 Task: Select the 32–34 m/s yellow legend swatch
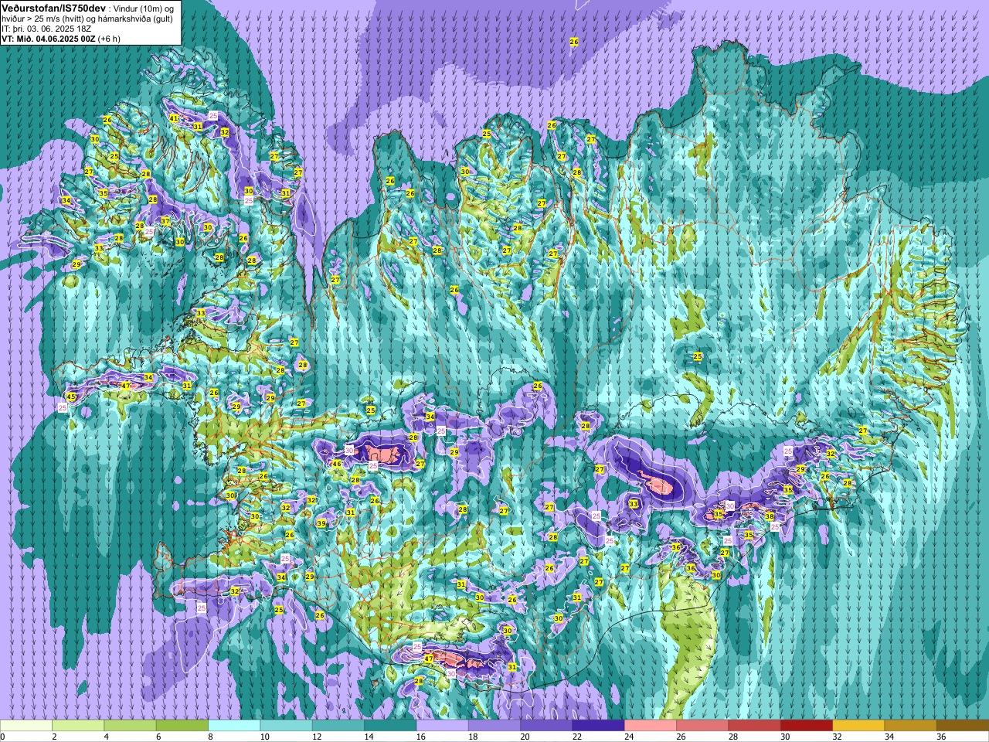pyautogui.click(x=858, y=726)
